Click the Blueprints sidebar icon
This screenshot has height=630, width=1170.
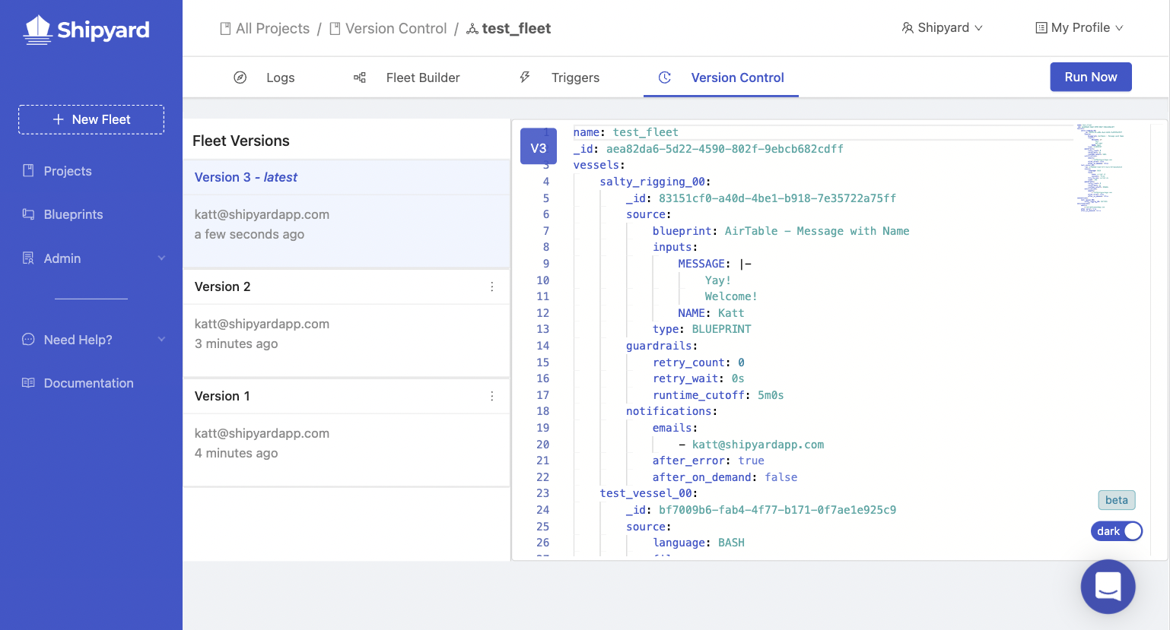[28, 214]
